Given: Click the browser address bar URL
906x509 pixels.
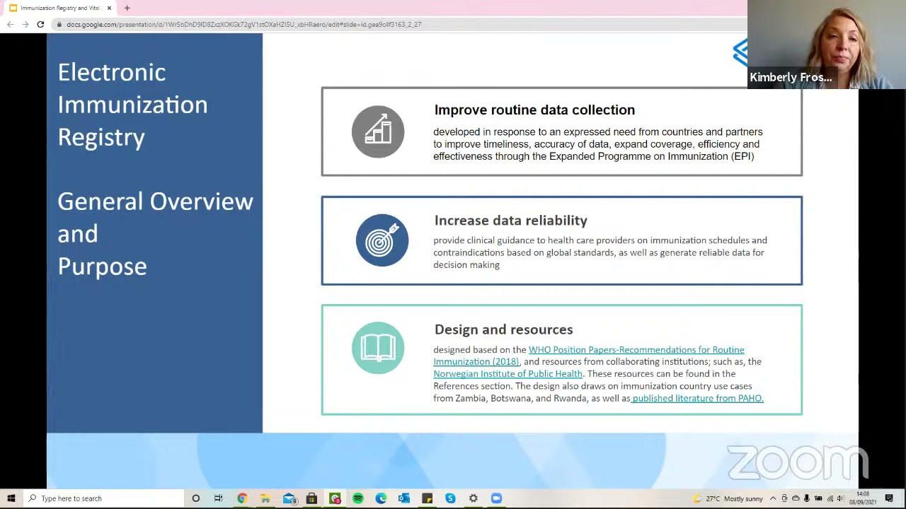Looking at the screenshot, I should pyautogui.click(x=243, y=24).
